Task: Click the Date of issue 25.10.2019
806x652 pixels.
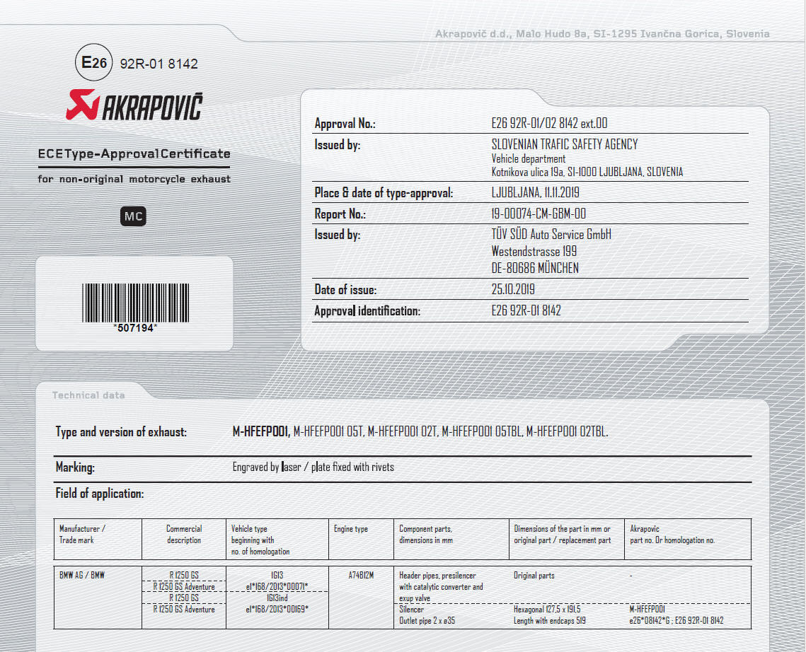Action: pos(513,289)
